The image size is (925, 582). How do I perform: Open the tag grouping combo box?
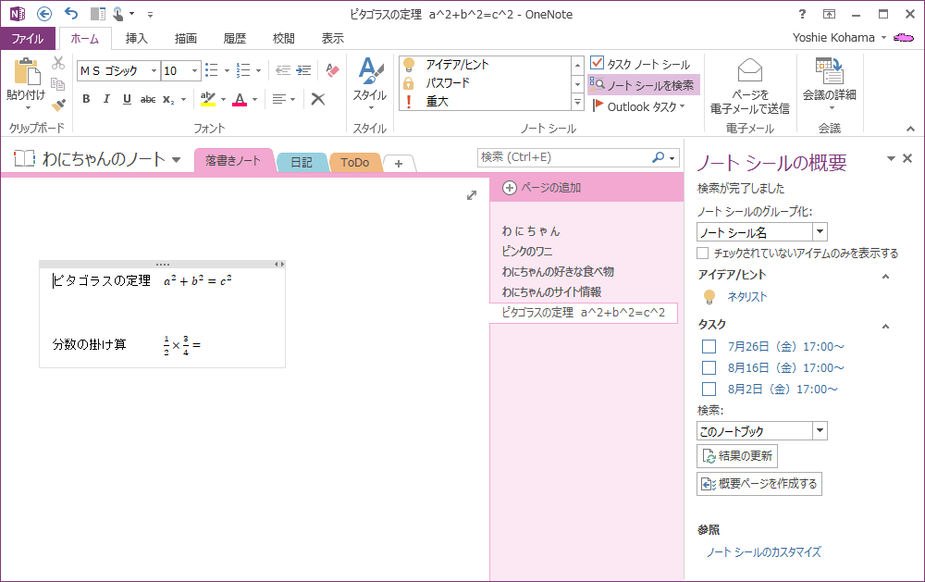coord(762,232)
